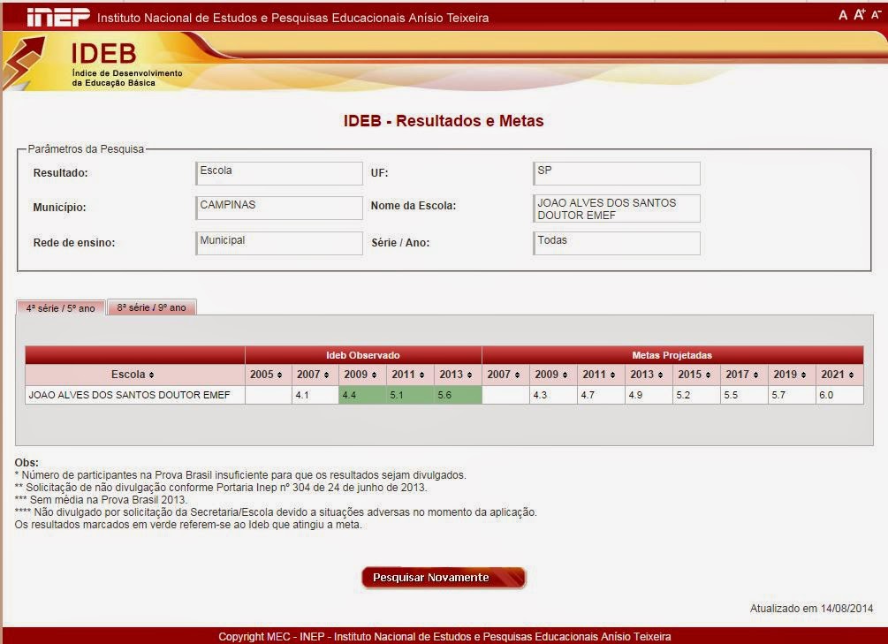Switch to the '8ª série / 9º ano' tab
This screenshot has height=644, width=888.
pos(151,307)
